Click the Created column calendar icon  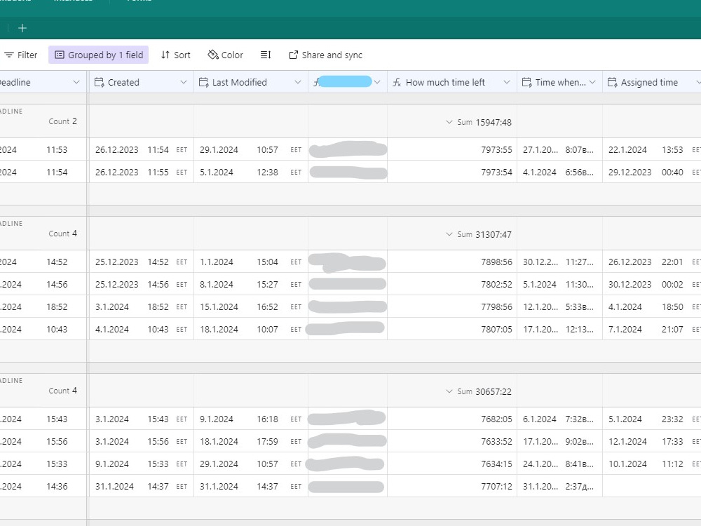pos(99,82)
